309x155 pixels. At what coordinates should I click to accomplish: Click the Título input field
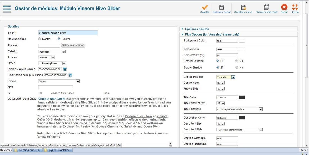point(68,33)
